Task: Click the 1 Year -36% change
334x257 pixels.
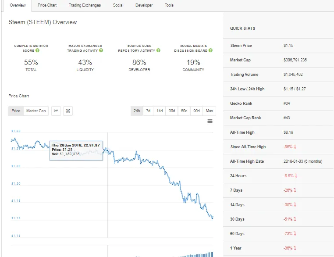Action: click(290, 248)
